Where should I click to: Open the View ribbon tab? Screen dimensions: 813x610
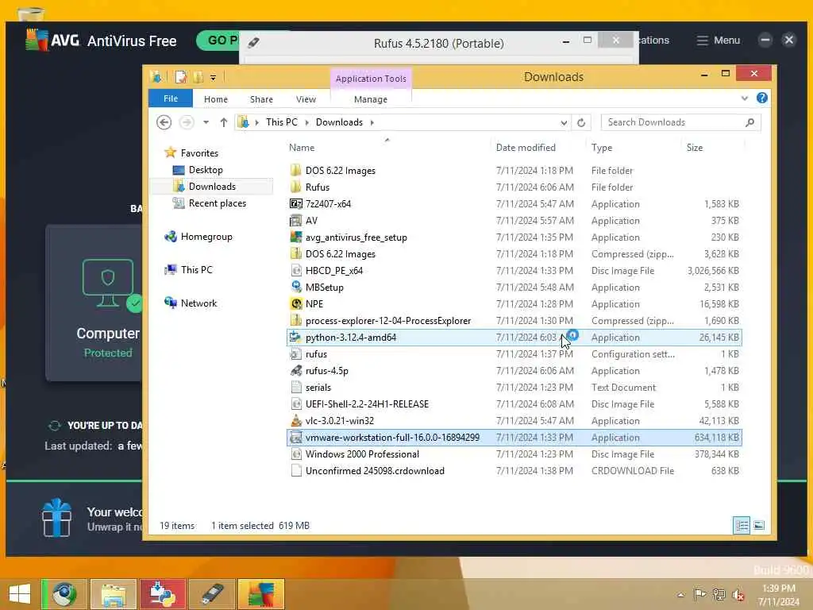click(306, 99)
